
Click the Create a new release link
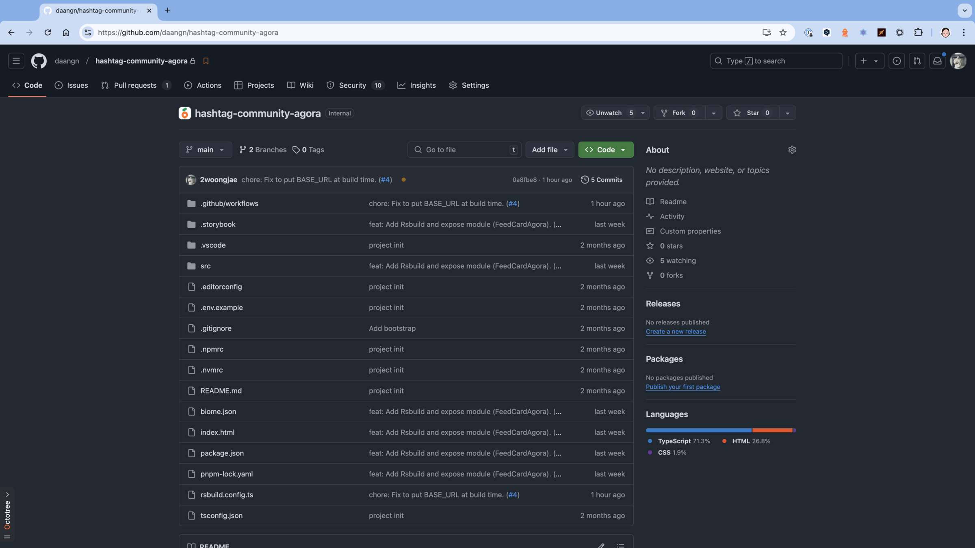pos(676,332)
